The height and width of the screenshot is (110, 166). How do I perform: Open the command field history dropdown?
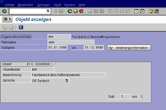coord(48,11)
